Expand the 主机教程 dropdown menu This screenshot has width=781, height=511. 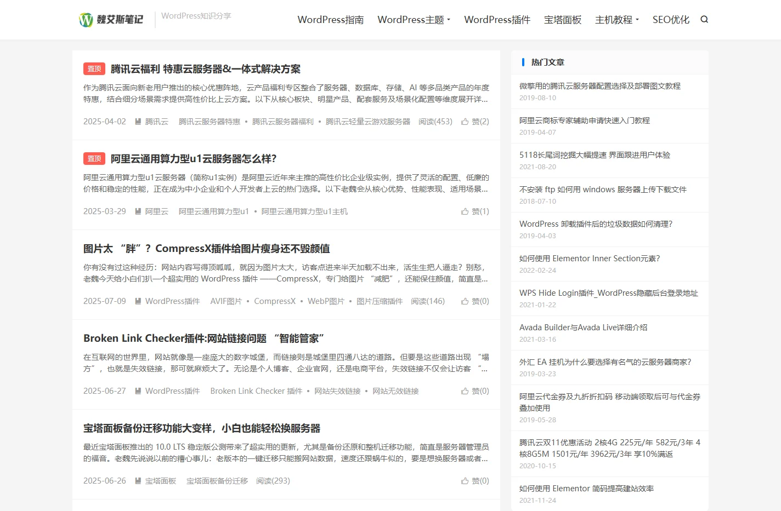pos(617,20)
